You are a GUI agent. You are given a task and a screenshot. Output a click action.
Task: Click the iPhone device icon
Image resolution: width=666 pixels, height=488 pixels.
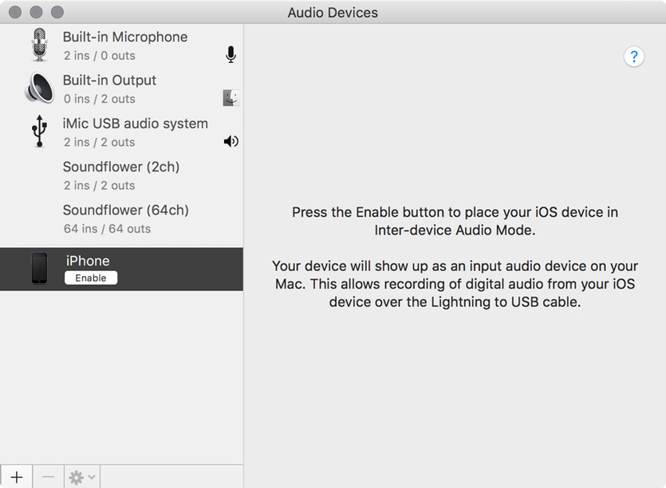pos(39,269)
